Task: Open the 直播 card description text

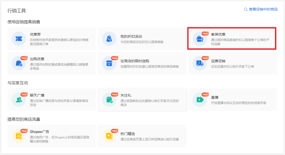Action: point(239,103)
